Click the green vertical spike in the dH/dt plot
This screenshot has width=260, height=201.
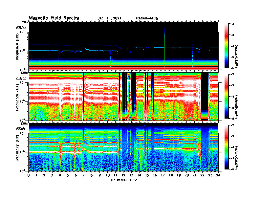(164, 48)
